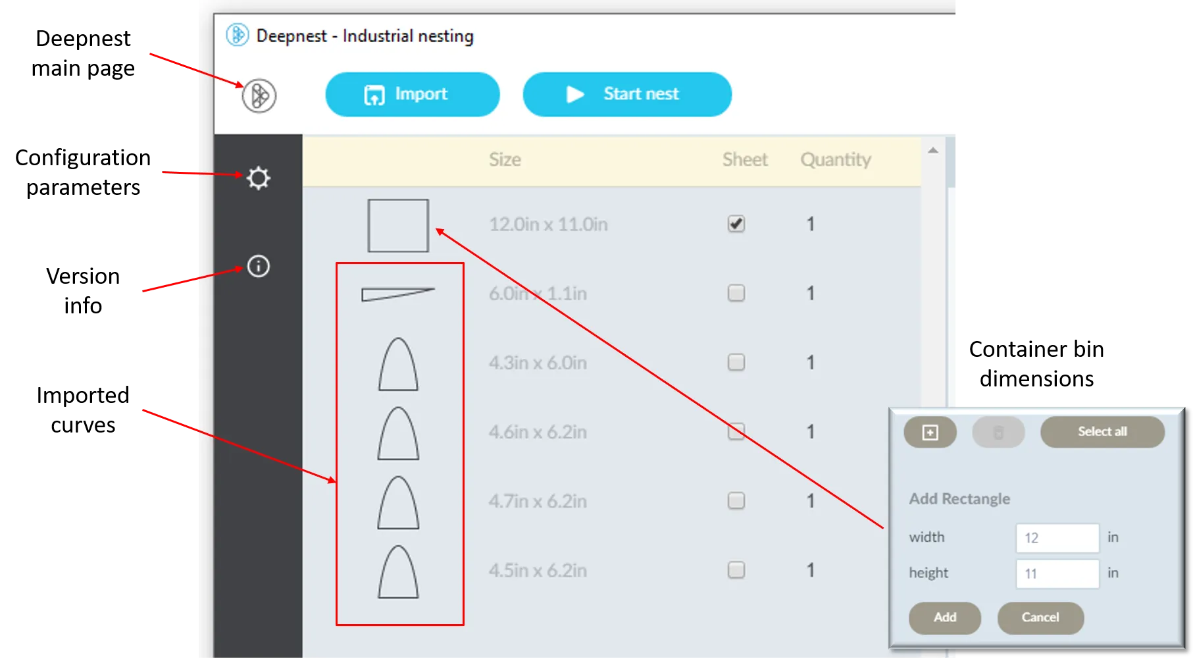Click the Start nest button
Image resolution: width=1195 pixels, height=659 pixels.
[626, 94]
